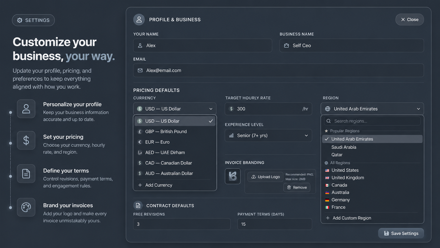Click the Profile & Business user avatar icon

(139, 20)
